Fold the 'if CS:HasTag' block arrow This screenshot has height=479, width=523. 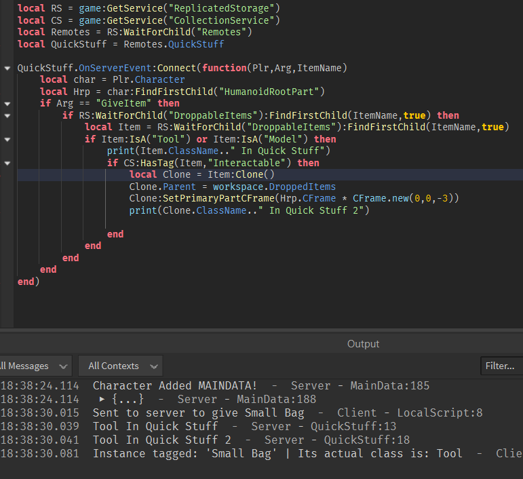click(7, 163)
